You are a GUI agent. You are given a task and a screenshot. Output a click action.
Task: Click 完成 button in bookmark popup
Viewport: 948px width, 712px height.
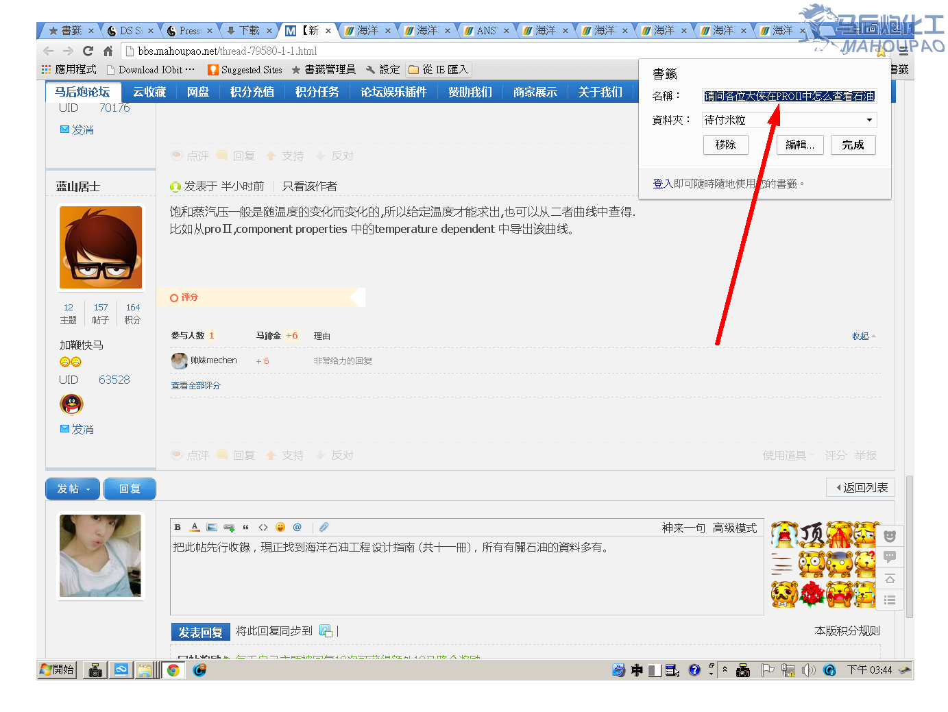[853, 145]
